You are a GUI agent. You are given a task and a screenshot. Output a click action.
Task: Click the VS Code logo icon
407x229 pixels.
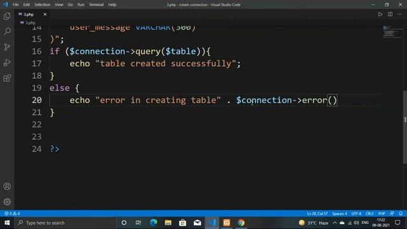(x=6, y=4)
